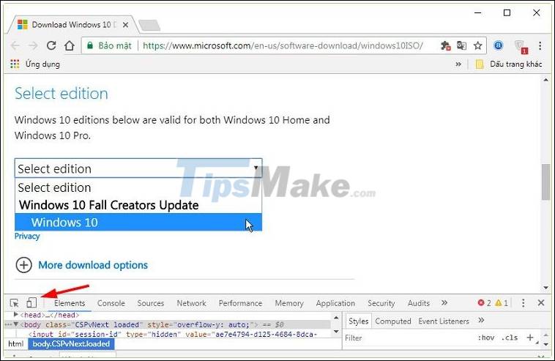This screenshot has width=555, height=361.
Task: Click the Bảo mật secure padlock indicator
Action: [109, 45]
